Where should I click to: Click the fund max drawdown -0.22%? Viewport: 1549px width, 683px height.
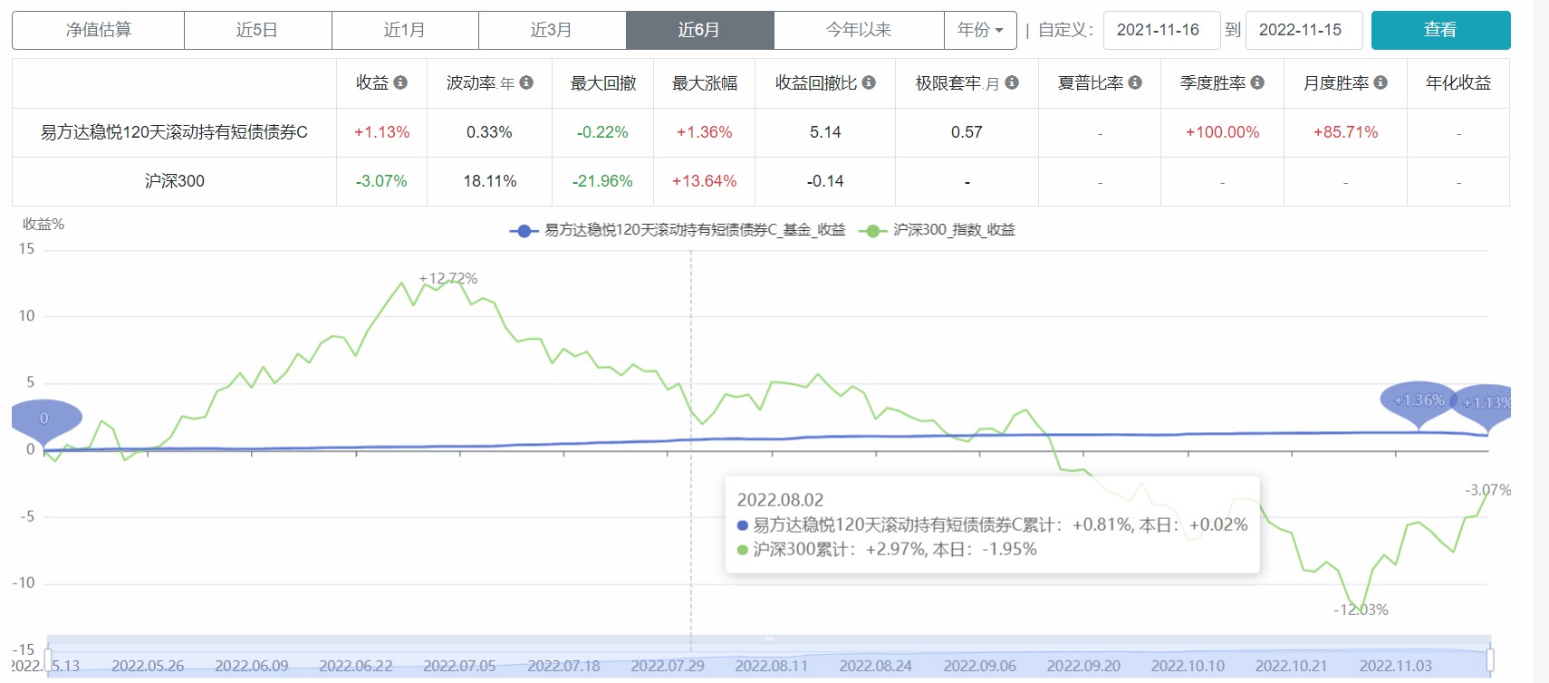[x=602, y=132]
